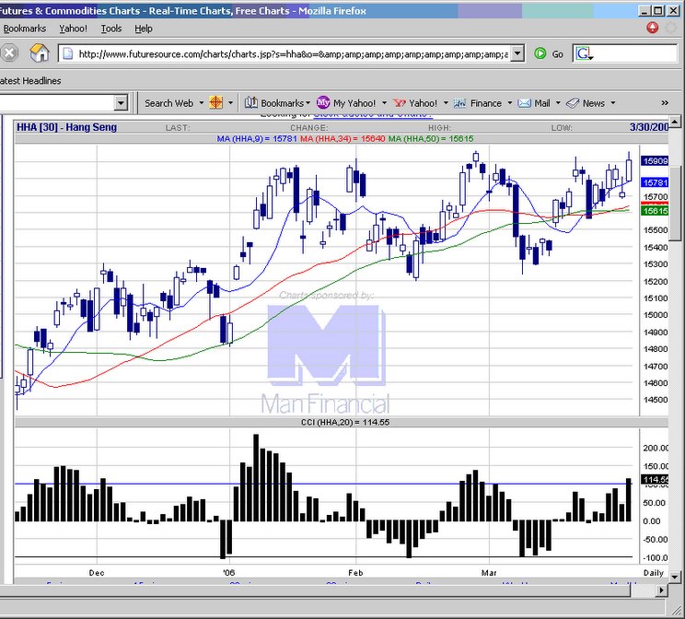Open the Help menu
The width and height of the screenshot is (685, 619).
(144, 29)
